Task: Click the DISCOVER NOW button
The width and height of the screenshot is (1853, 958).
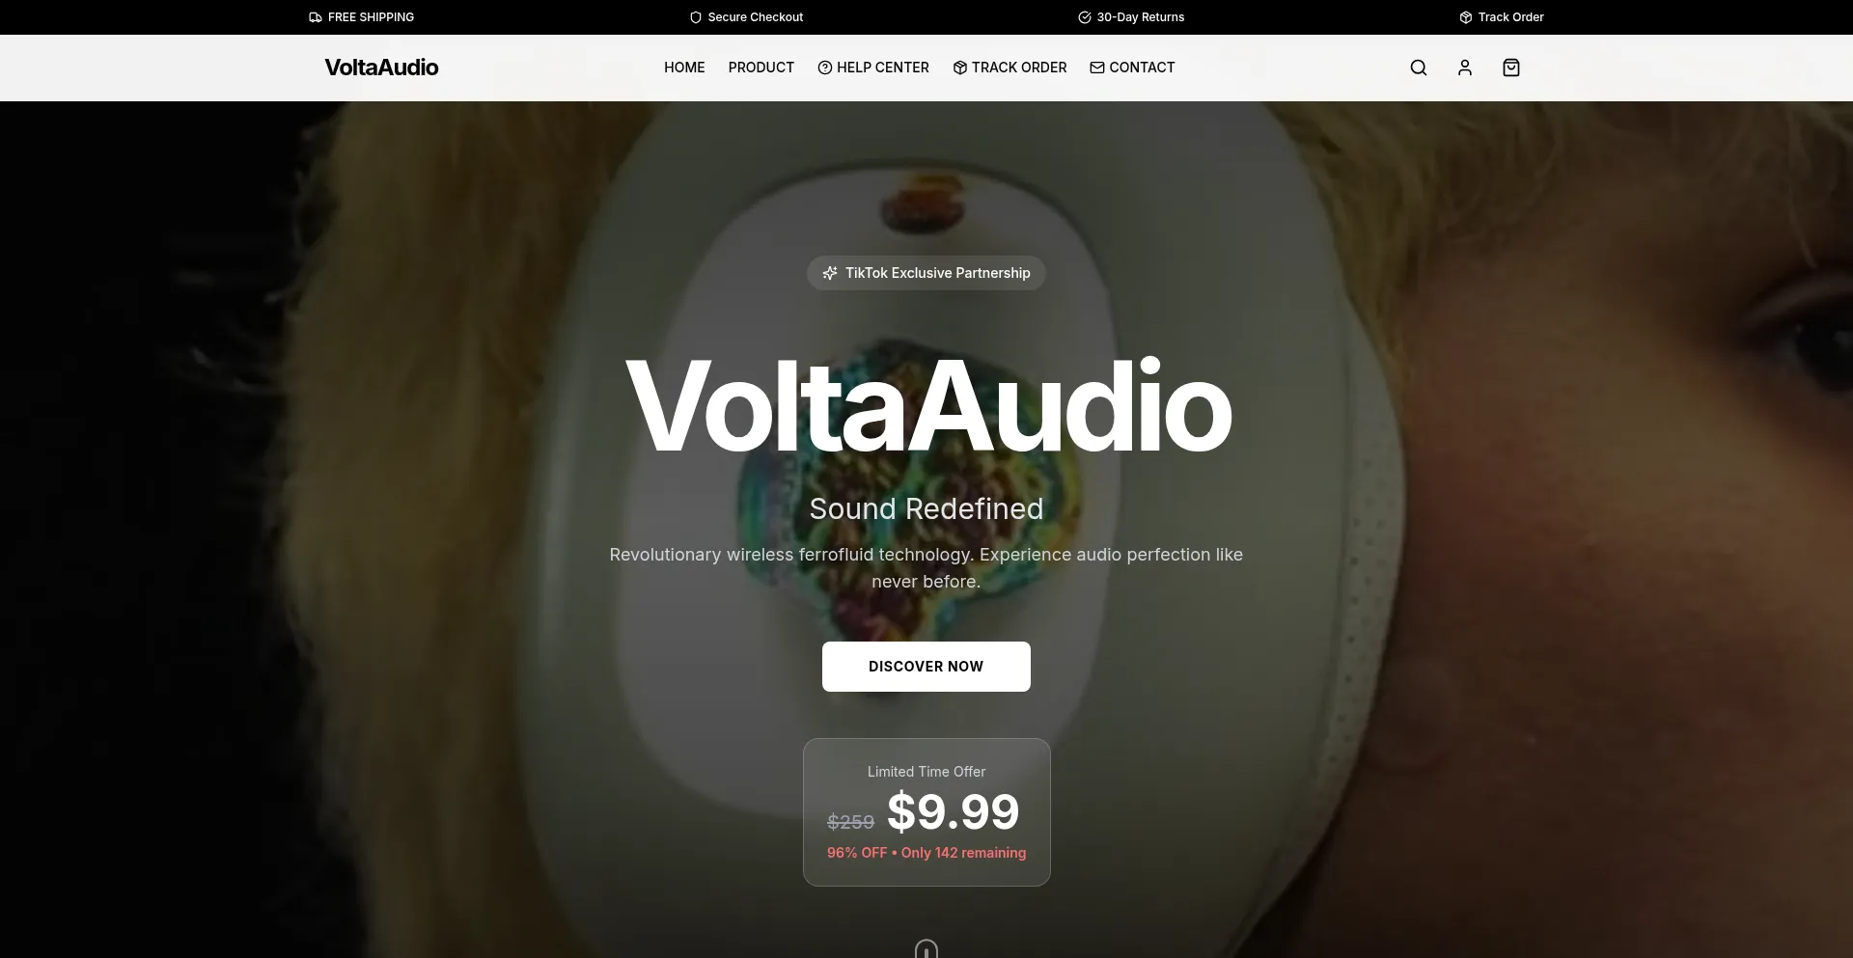Action: pos(926,667)
